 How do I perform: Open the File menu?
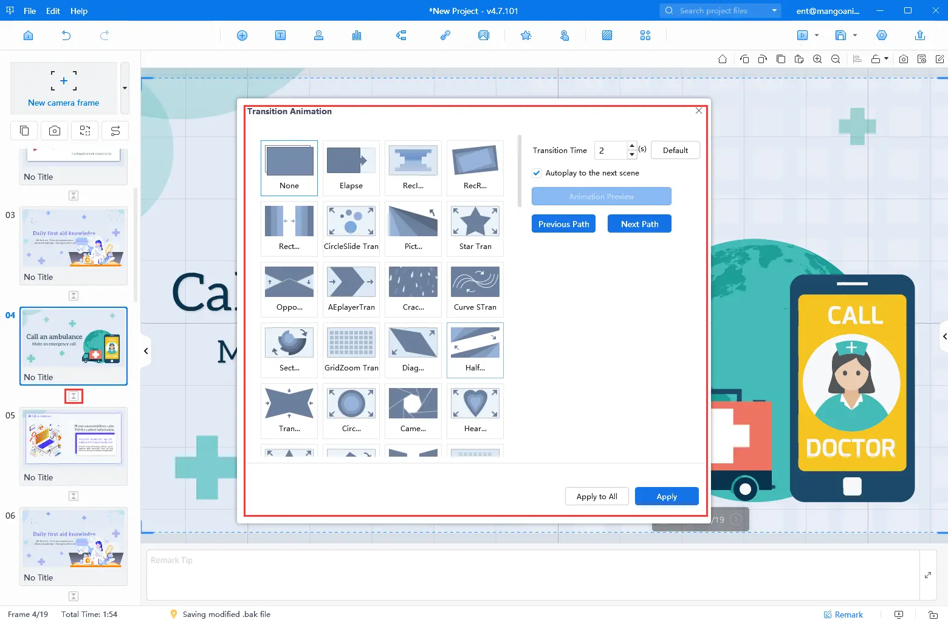[29, 11]
